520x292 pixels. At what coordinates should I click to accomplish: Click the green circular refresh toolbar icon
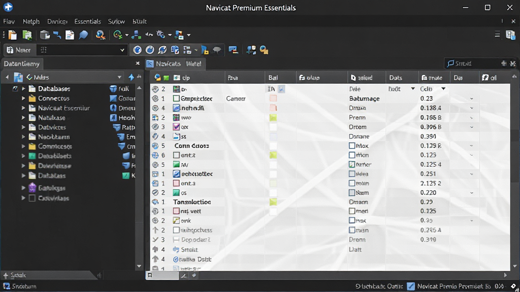pos(117,34)
